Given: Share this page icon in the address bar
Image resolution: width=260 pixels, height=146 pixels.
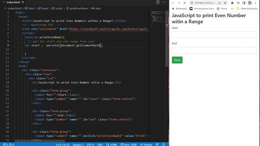Looking at the screenshot, I should (219, 3).
